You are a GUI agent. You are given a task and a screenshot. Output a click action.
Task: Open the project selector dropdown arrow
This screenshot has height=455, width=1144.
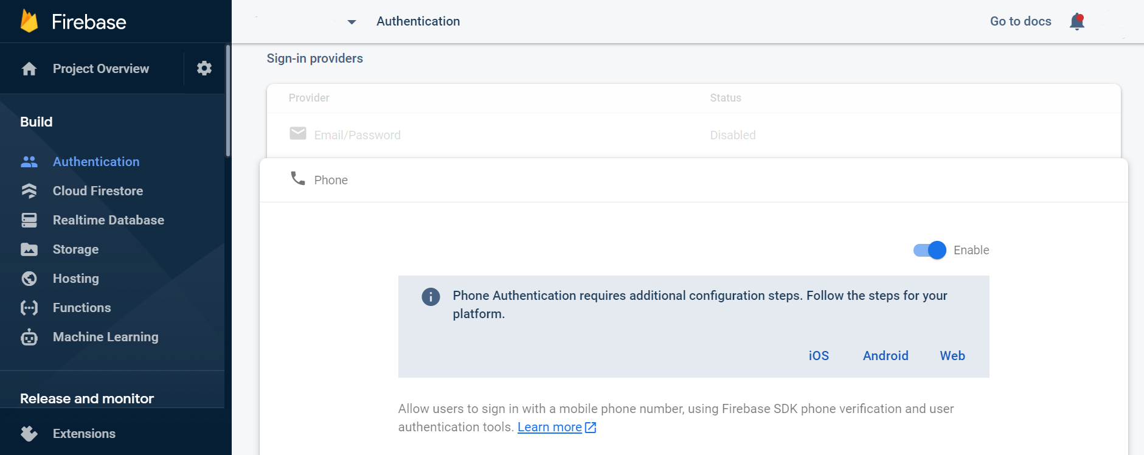352,22
